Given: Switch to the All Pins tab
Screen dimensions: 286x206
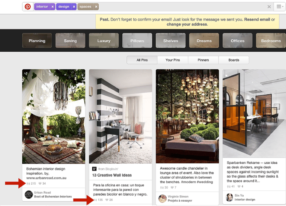Looking at the screenshot, I should point(142,60).
